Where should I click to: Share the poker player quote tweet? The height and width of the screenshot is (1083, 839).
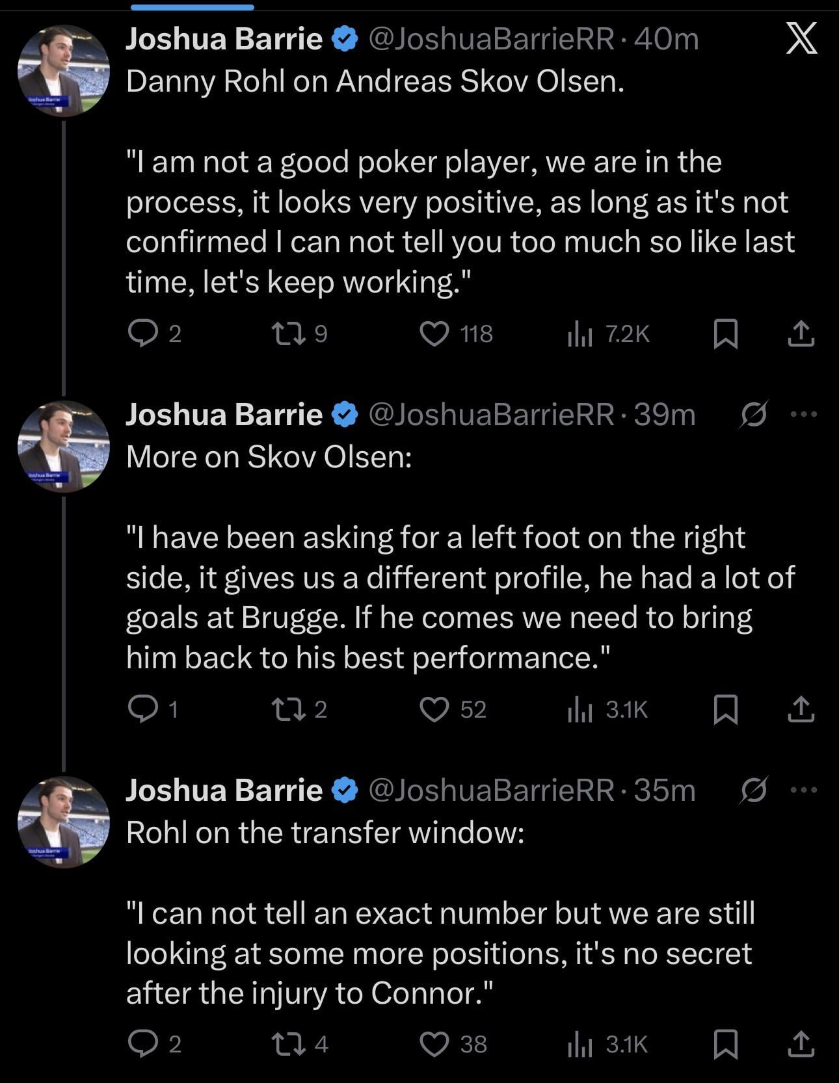tap(801, 334)
